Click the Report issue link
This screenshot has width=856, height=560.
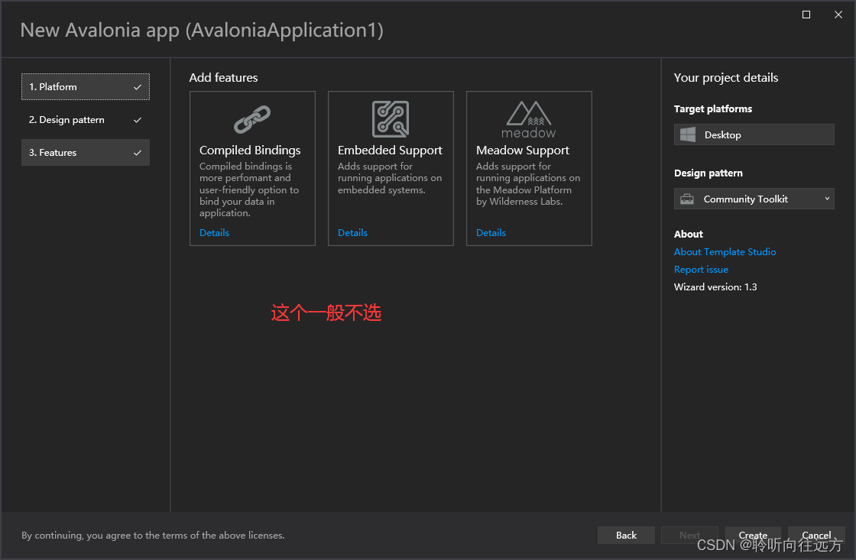point(701,269)
